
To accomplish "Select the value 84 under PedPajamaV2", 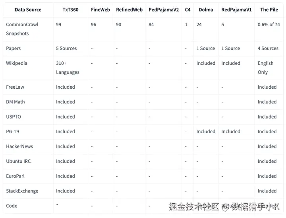I will [151, 25].
